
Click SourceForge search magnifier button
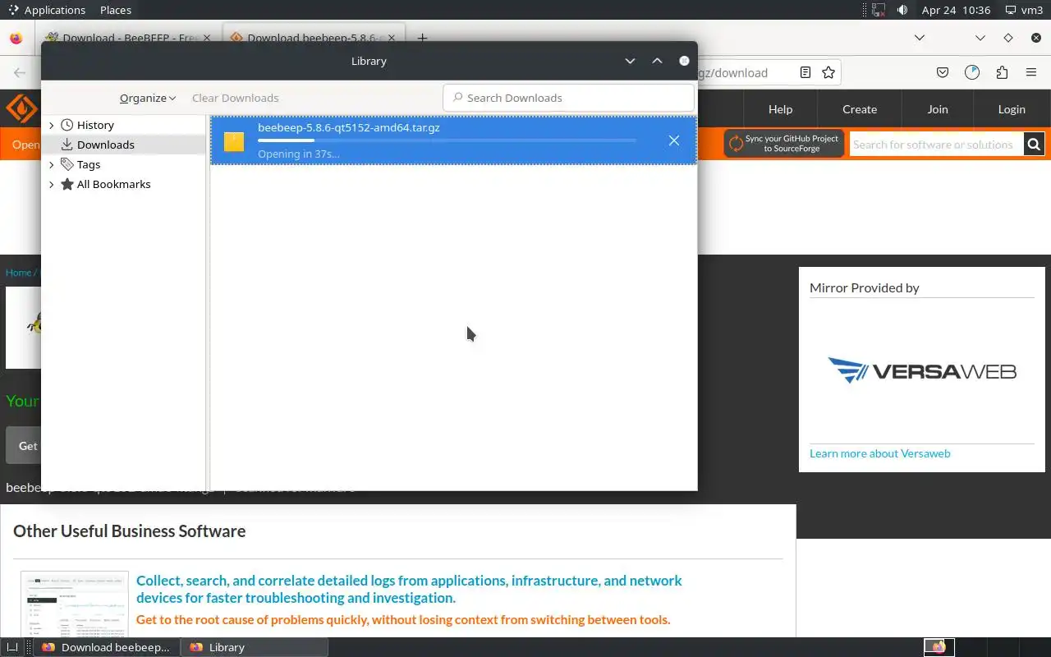pos(1034,145)
